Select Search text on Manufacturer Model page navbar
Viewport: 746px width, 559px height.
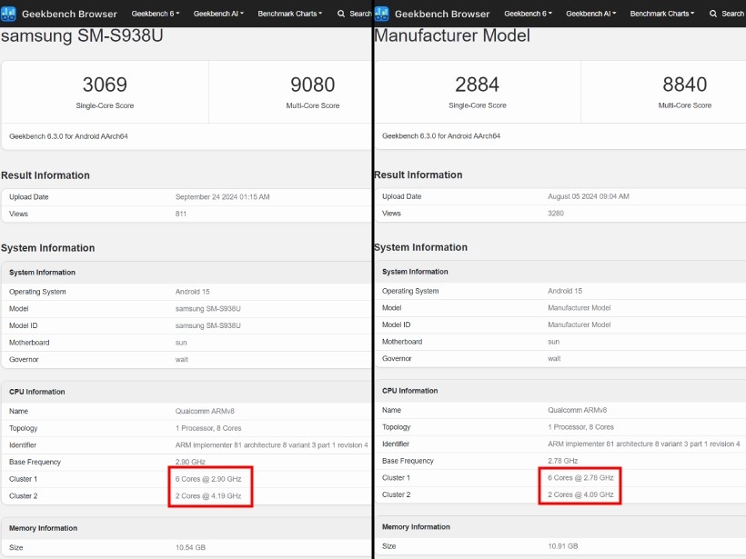(732, 14)
